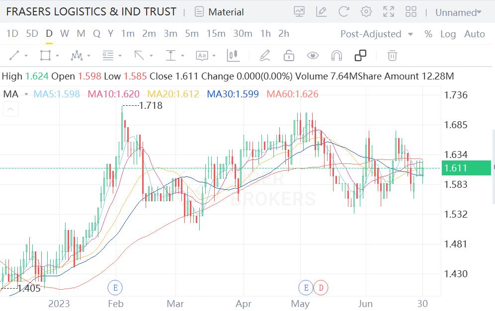The height and width of the screenshot is (311, 495).
Task: Select the W weekly timeframe
Action: pos(65,33)
